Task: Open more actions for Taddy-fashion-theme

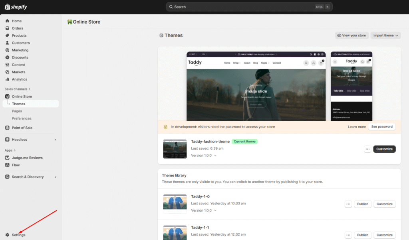Action: (x=367, y=149)
